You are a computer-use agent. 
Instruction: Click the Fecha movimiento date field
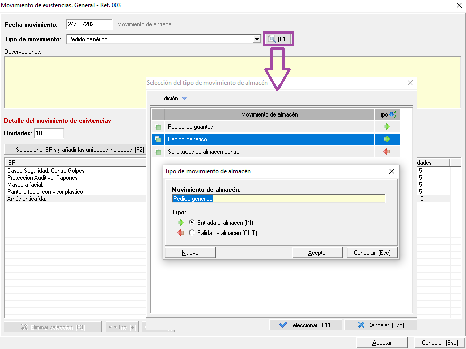tap(89, 24)
